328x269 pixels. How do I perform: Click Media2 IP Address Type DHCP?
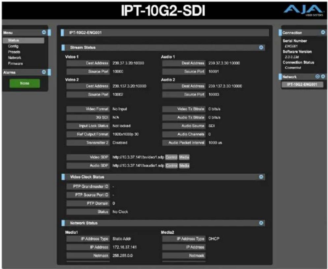(x=214, y=239)
